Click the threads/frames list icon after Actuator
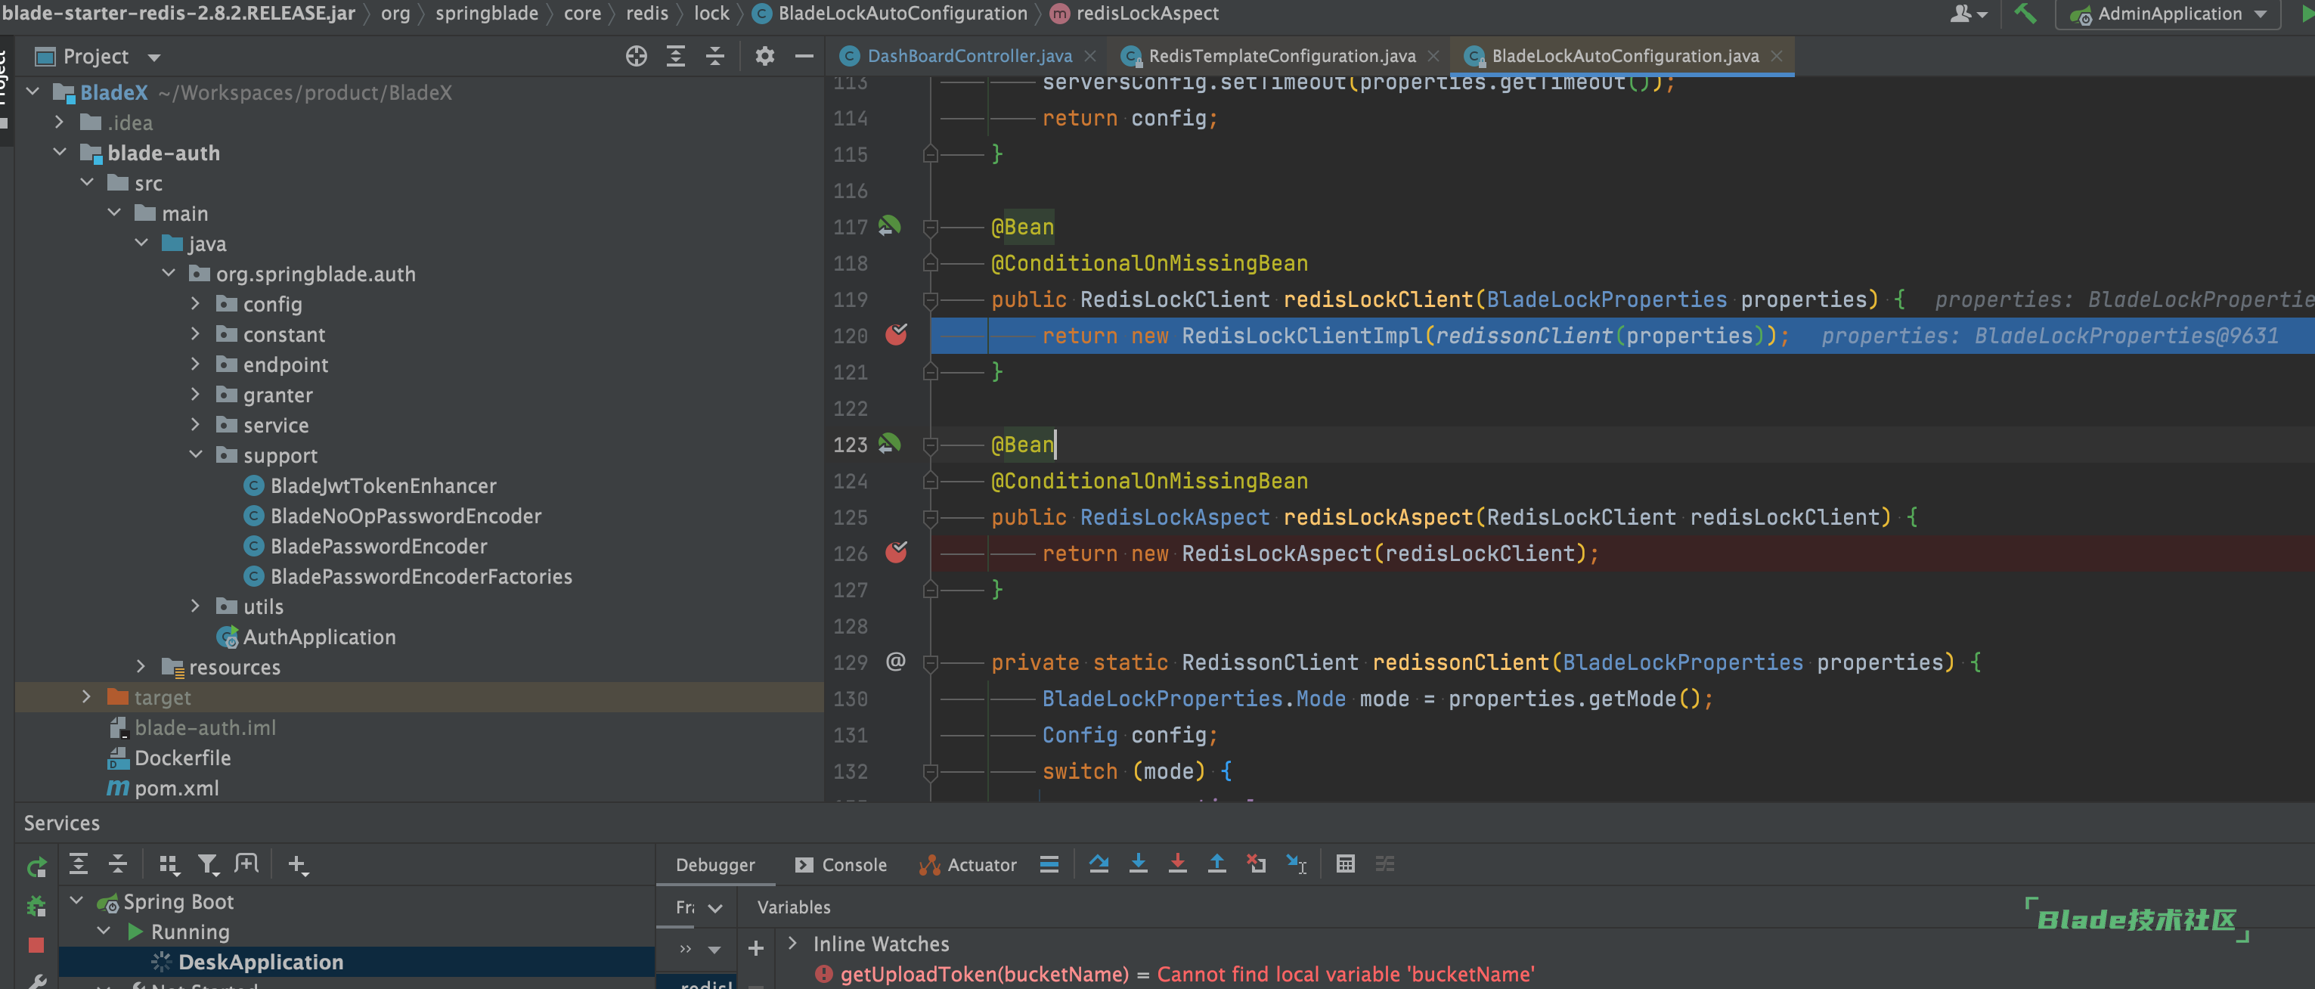 pyautogui.click(x=1049, y=864)
